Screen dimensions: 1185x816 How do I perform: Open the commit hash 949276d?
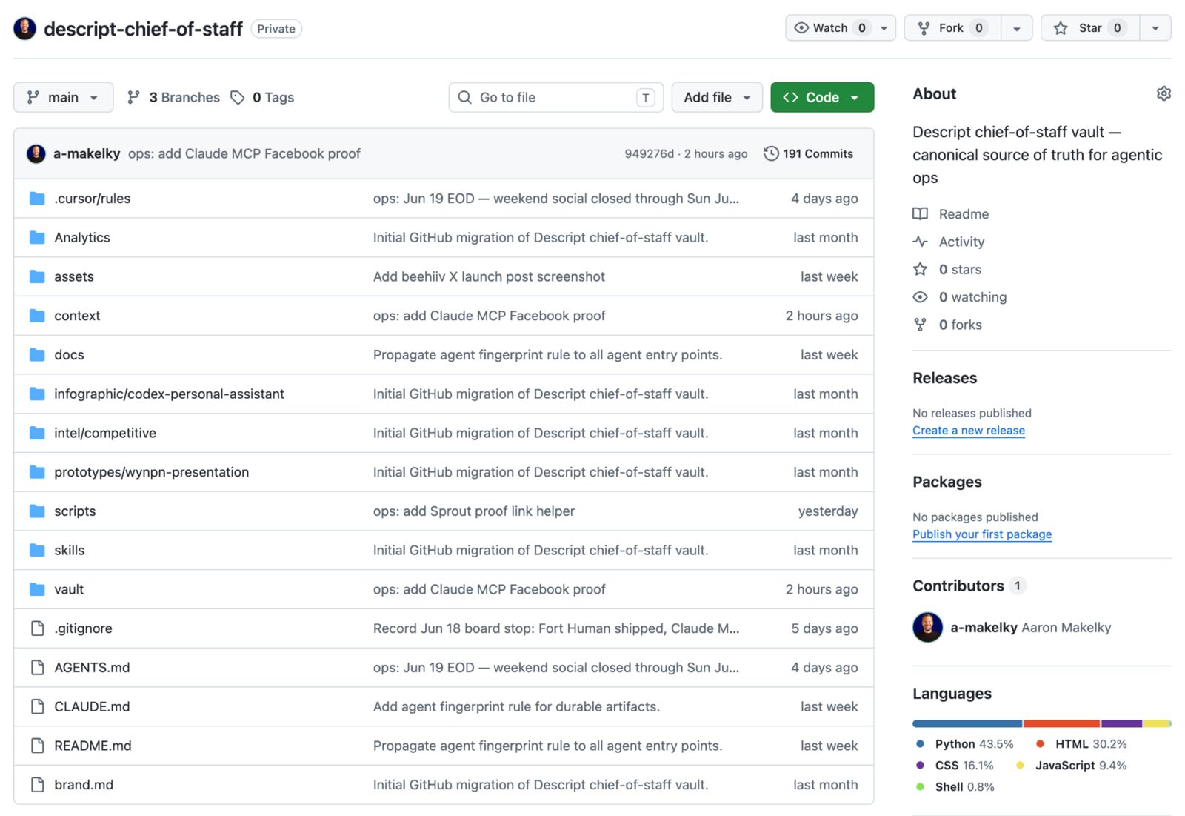coord(649,153)
